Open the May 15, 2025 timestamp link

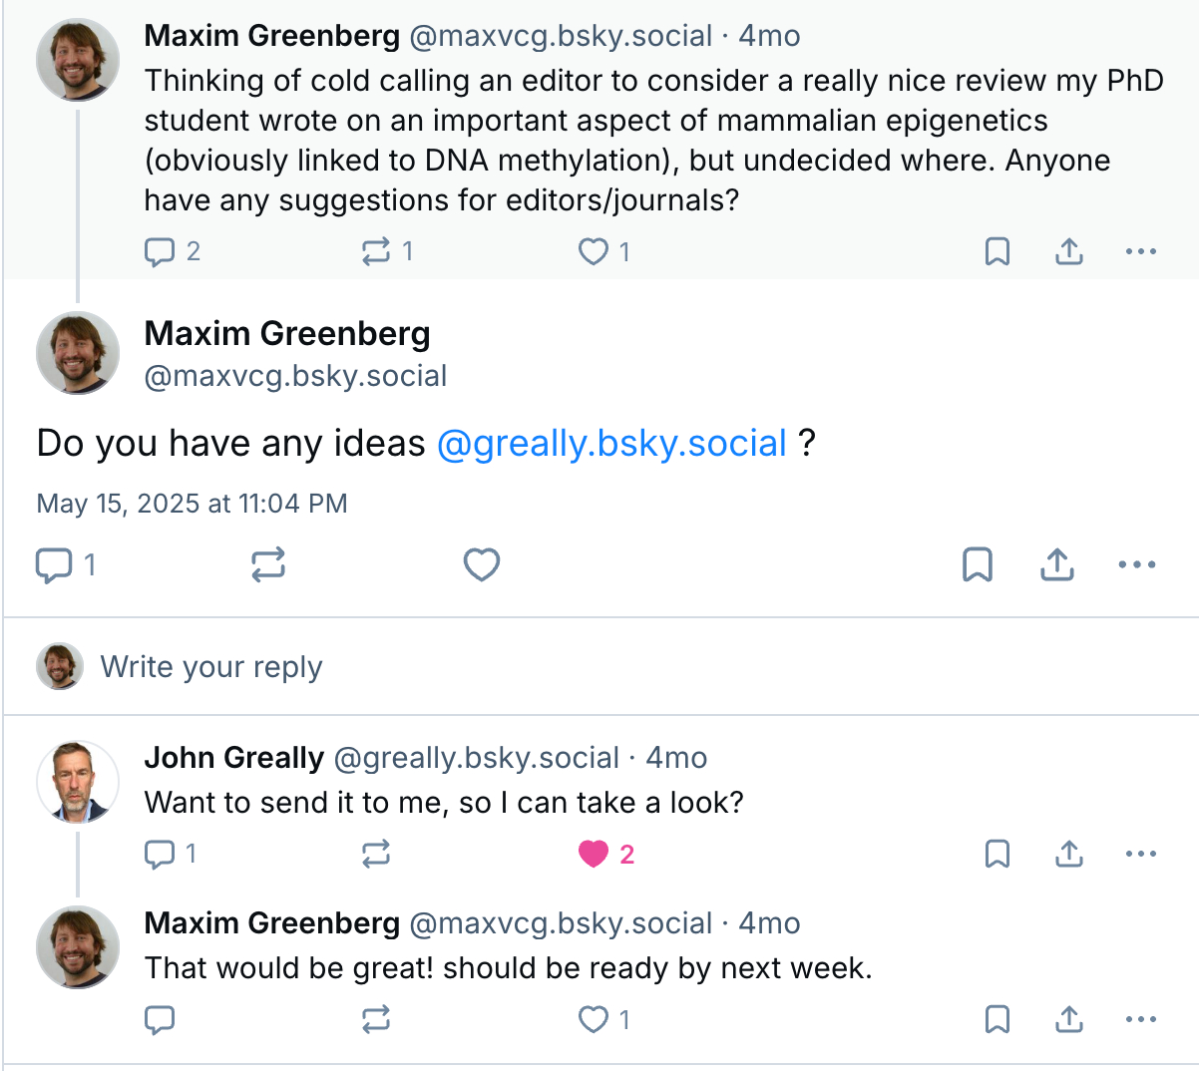(x=192, y=504)
